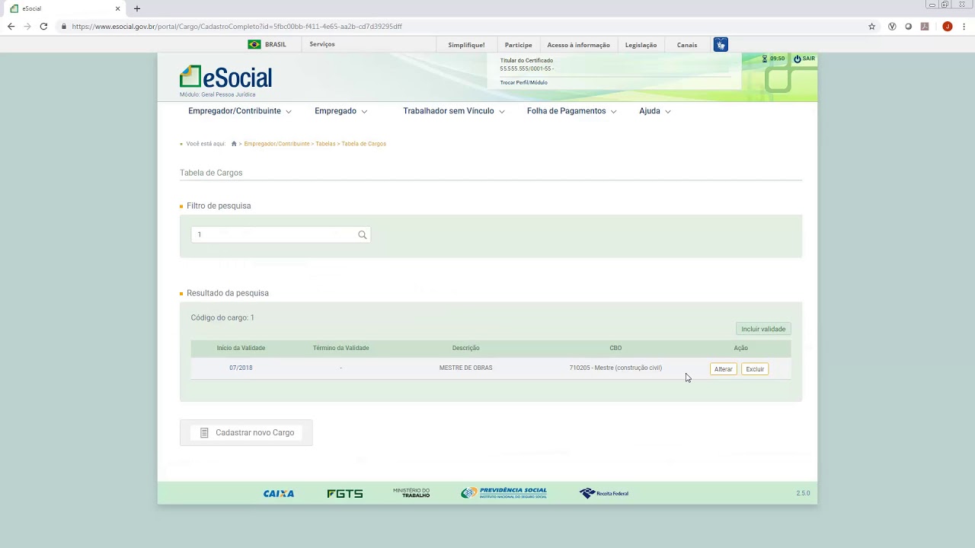Image resolution: width=975 pixels, height=548 pixels.
Task: Click the version number 2.5.0
Action: pos(803,493)
